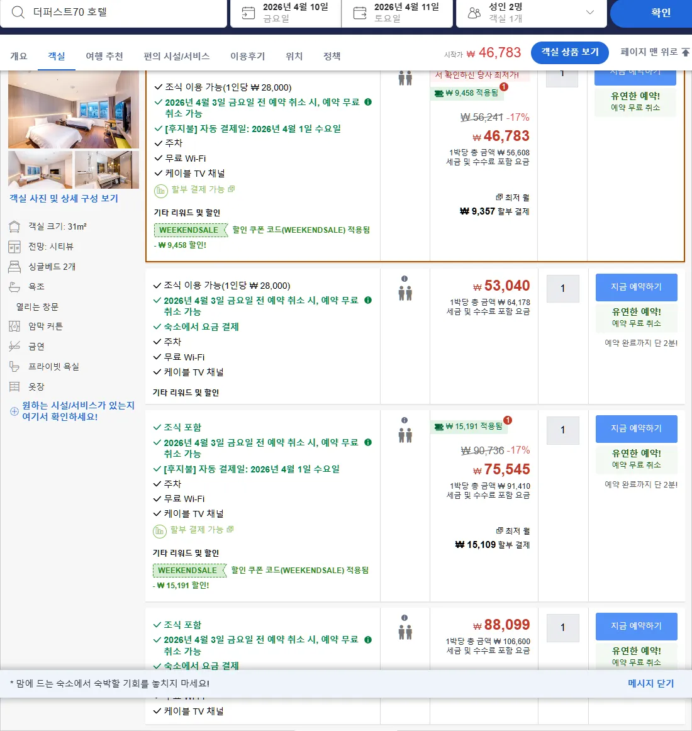Click 지금 예약하기 for ₩75,545 rate
This screenshot has height=731, width=692.
point(636,429)
